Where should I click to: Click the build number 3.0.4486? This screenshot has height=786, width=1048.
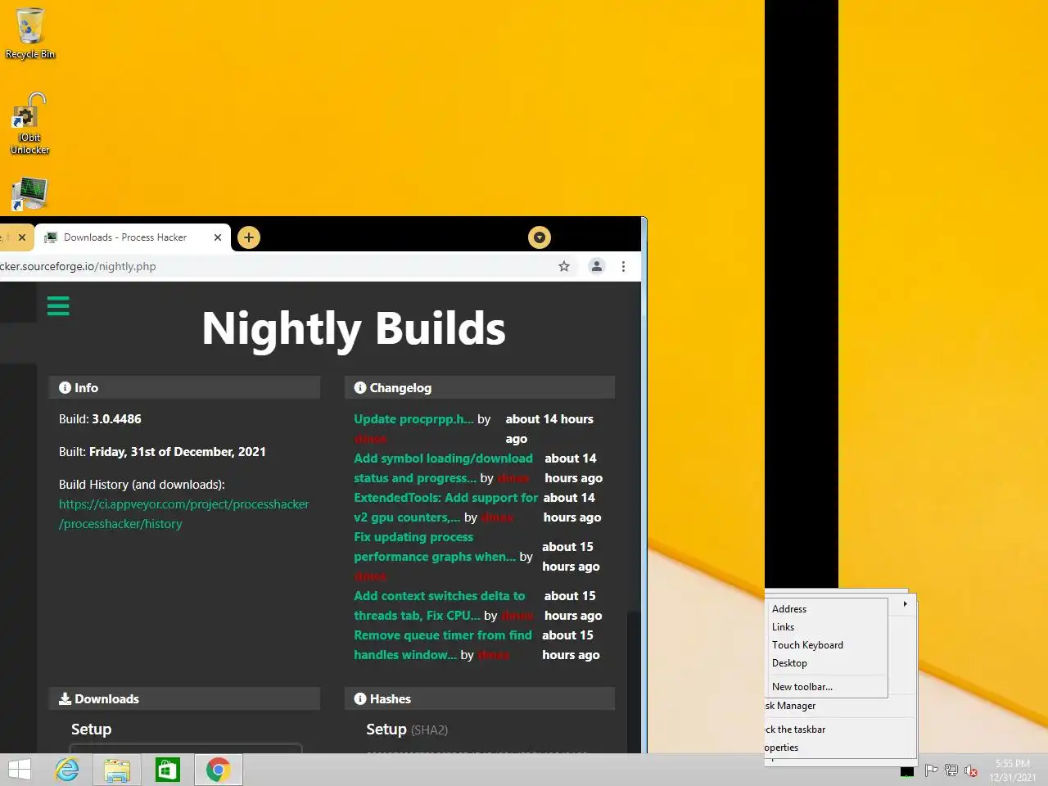click(116, 419)
